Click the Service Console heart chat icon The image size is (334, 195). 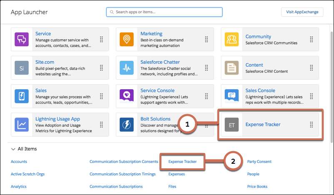127,96
